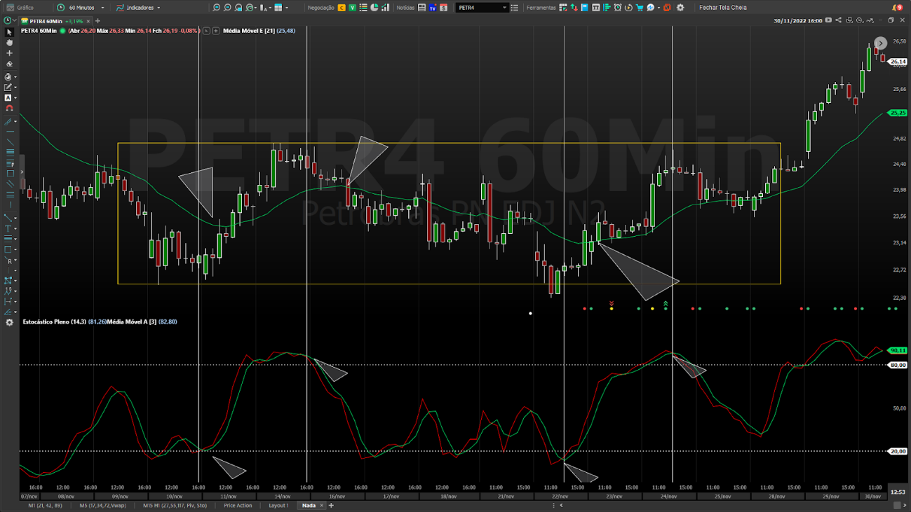The image size is (911, 512).
Task: Open the calendar news icon
Action: pos(443,8)
